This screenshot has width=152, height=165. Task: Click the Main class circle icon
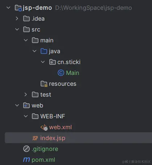[x=61, y=73]
